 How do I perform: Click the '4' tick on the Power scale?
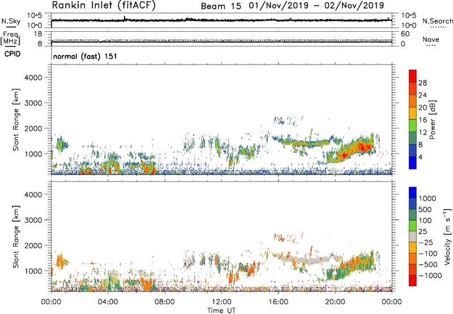click(x=420, y=157)
